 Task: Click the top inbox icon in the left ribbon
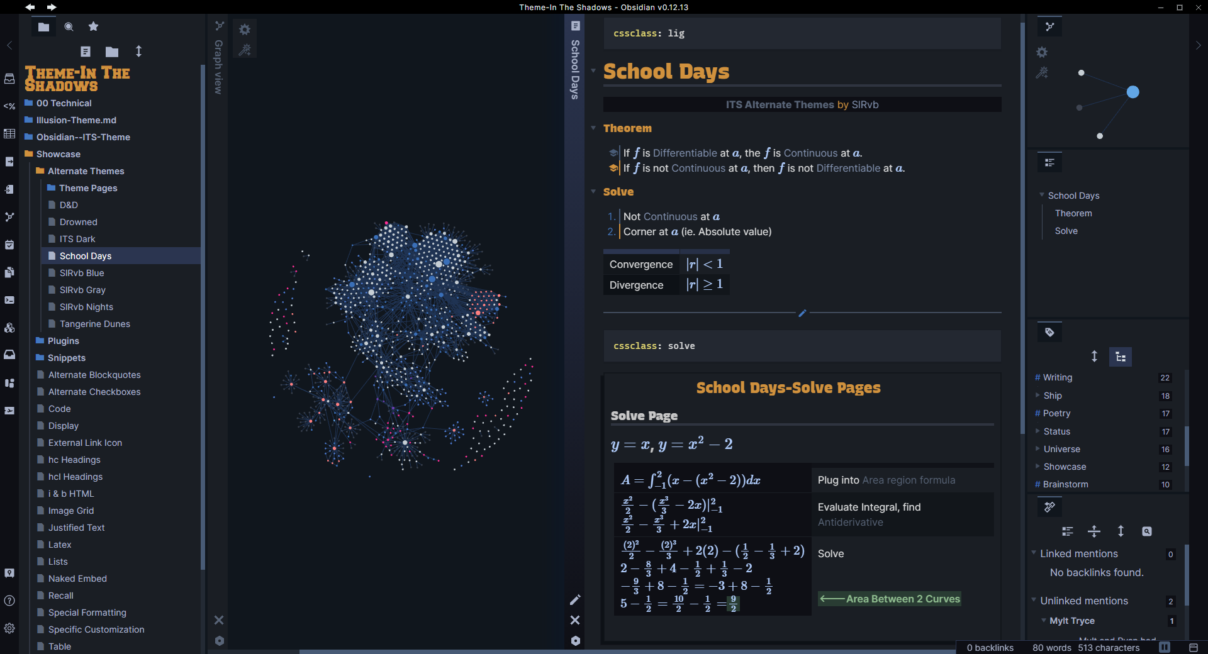coord(9,79)
